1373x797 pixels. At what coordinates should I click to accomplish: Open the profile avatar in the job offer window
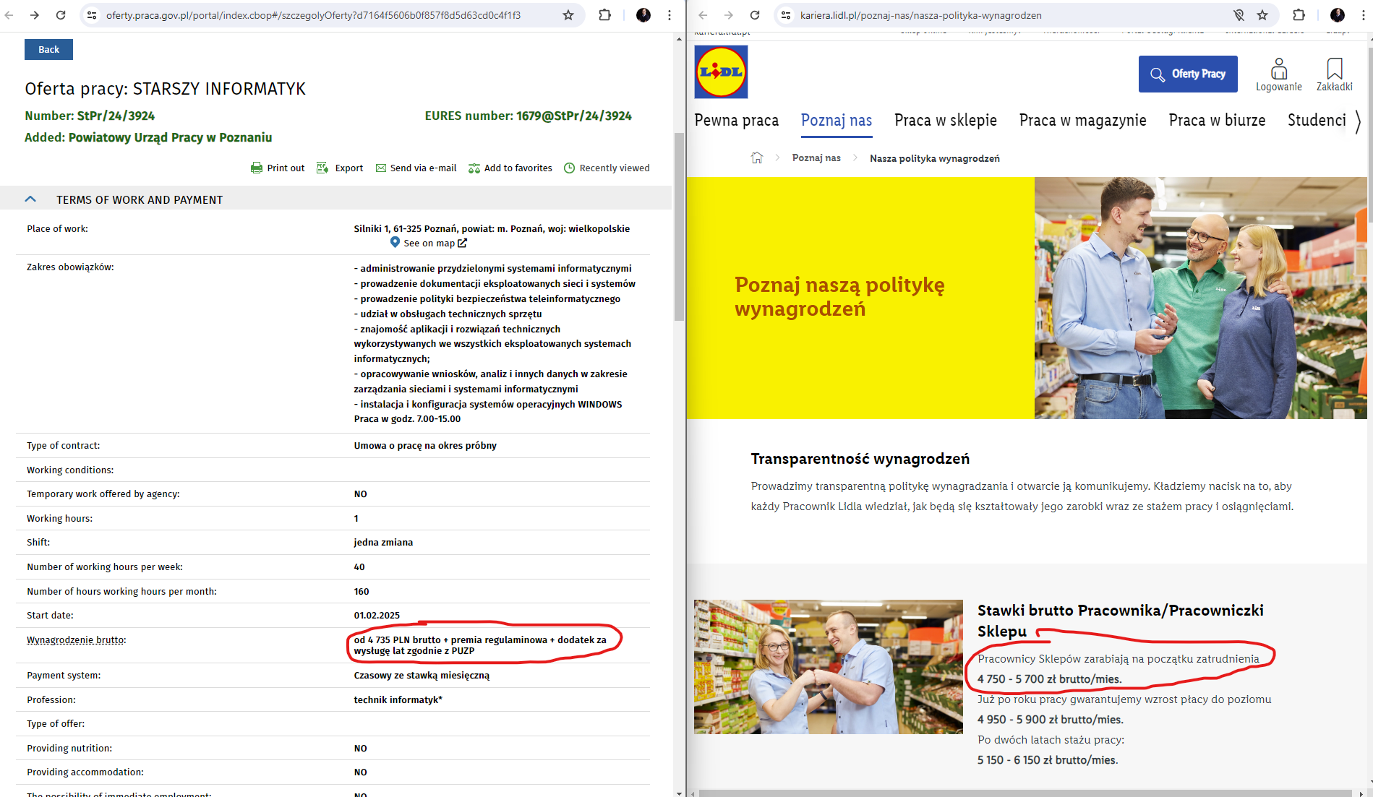[643, 15]
